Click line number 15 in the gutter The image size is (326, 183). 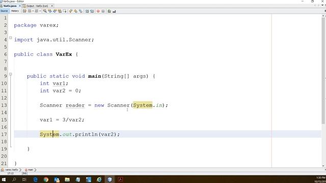pos(4,120)
